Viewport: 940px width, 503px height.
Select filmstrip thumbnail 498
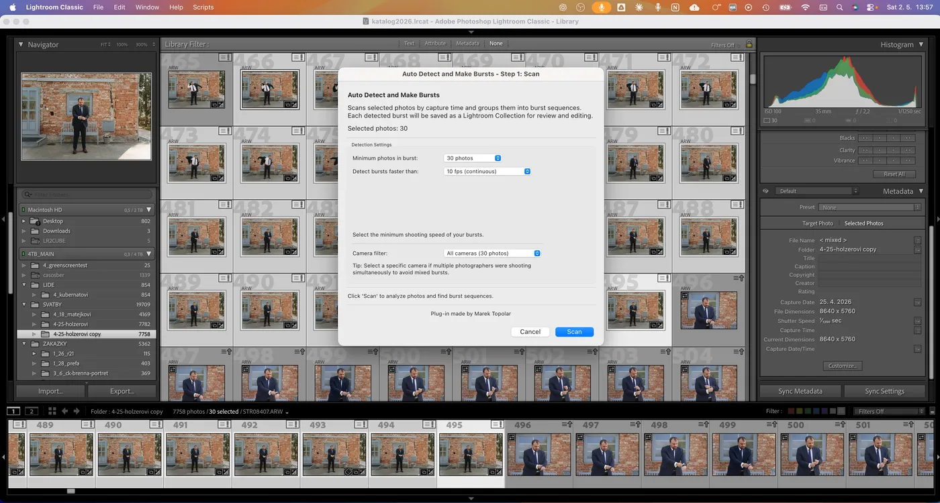coord(675,453)
